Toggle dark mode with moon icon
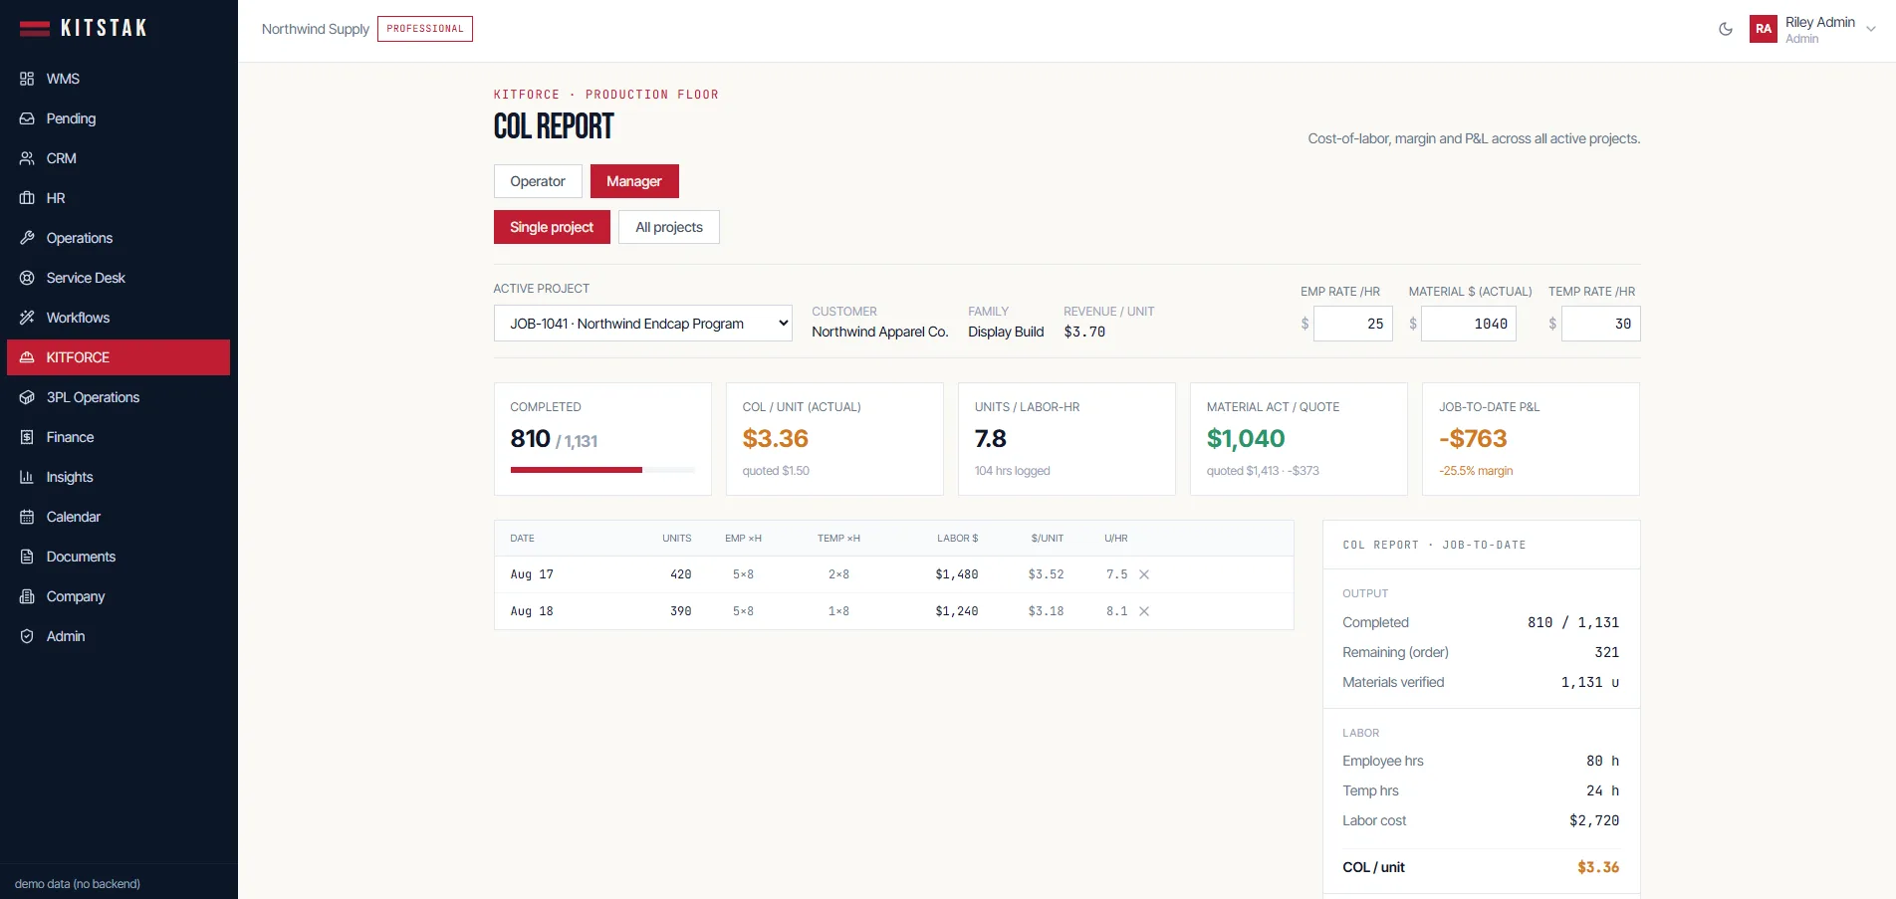The image size is (1896, 899). (x=1726, y=29)
